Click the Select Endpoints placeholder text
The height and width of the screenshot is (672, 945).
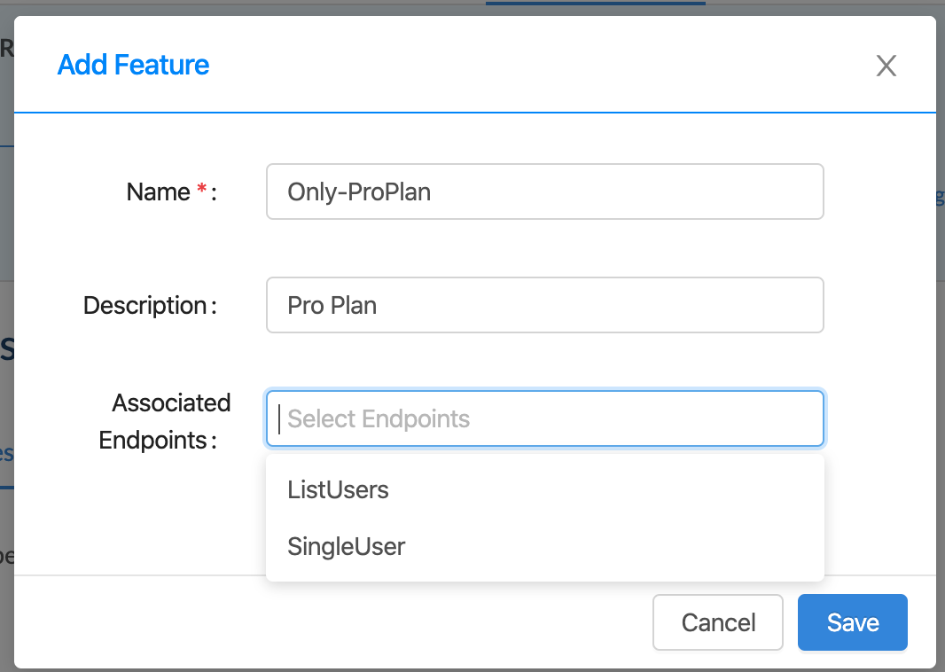tap(379, 418)
